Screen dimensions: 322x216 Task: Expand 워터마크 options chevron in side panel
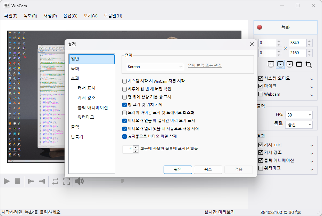(312, 170)
